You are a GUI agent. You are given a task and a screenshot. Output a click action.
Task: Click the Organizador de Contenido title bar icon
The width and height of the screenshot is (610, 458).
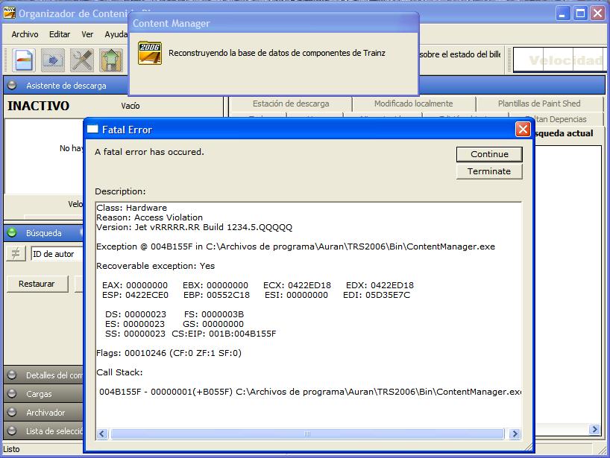[9, 13]
